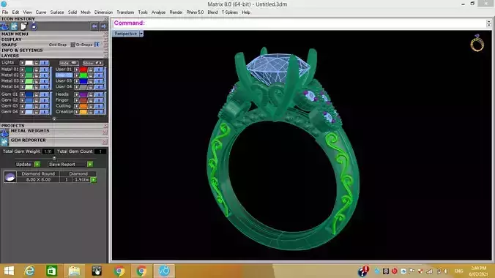This screenshot has width=495, height=278.
Task: Click the dark blue Gem 01 color swatch
Action: coord(29,94)
